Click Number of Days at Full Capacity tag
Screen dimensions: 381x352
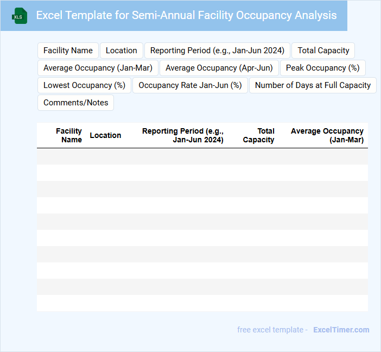[x=313, y=85]
